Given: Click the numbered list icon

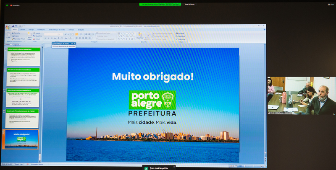Looking at the screenshot, I should coord(81,34).
